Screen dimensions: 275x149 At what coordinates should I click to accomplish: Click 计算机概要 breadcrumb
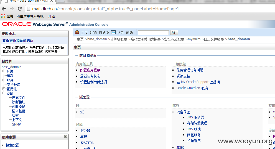pos(119,39)
